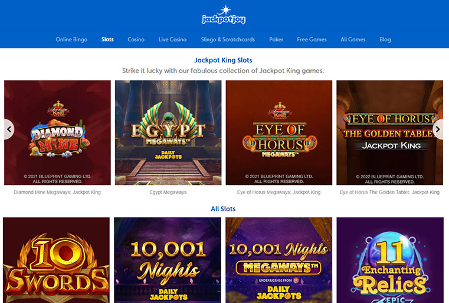Screen dimensions: 449x303
Task: Visit the Free Games page
Action: coord(312,39)
